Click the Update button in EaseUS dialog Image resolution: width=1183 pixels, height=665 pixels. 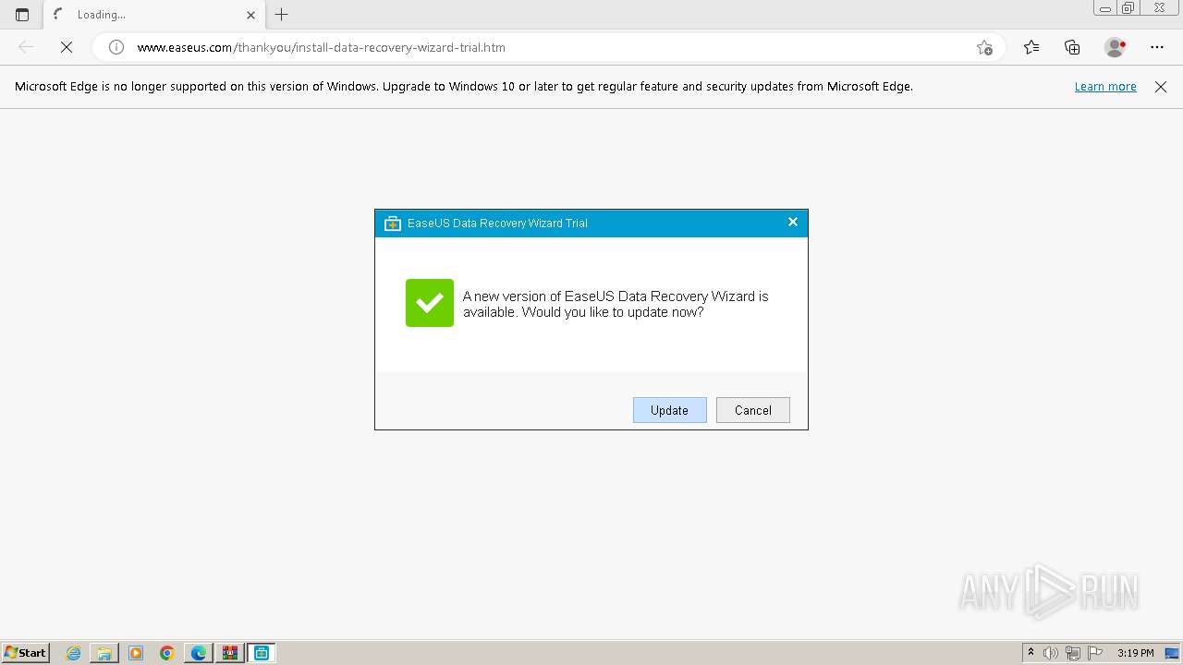tap(669, 410)
